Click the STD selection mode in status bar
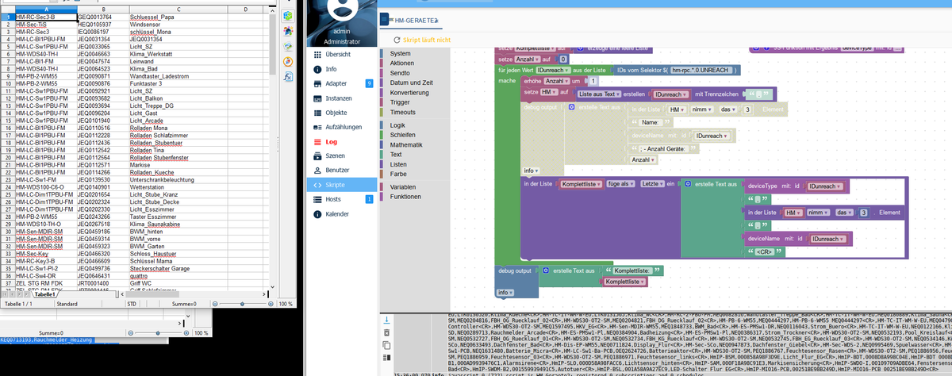The height and width of the screenshot is (376, 952). click(x=132, y=303)
